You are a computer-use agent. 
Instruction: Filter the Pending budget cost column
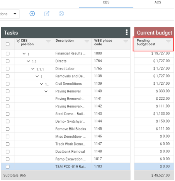(x=168, y=41)
